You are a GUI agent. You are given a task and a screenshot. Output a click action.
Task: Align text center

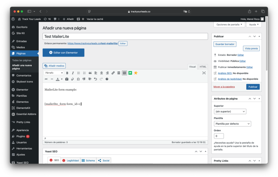[102, 73]
